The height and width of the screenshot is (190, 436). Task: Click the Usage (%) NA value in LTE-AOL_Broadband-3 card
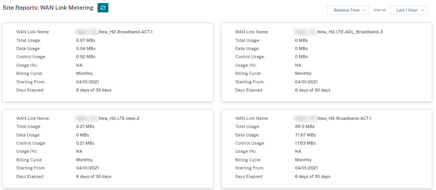click(x=298, y=65)
